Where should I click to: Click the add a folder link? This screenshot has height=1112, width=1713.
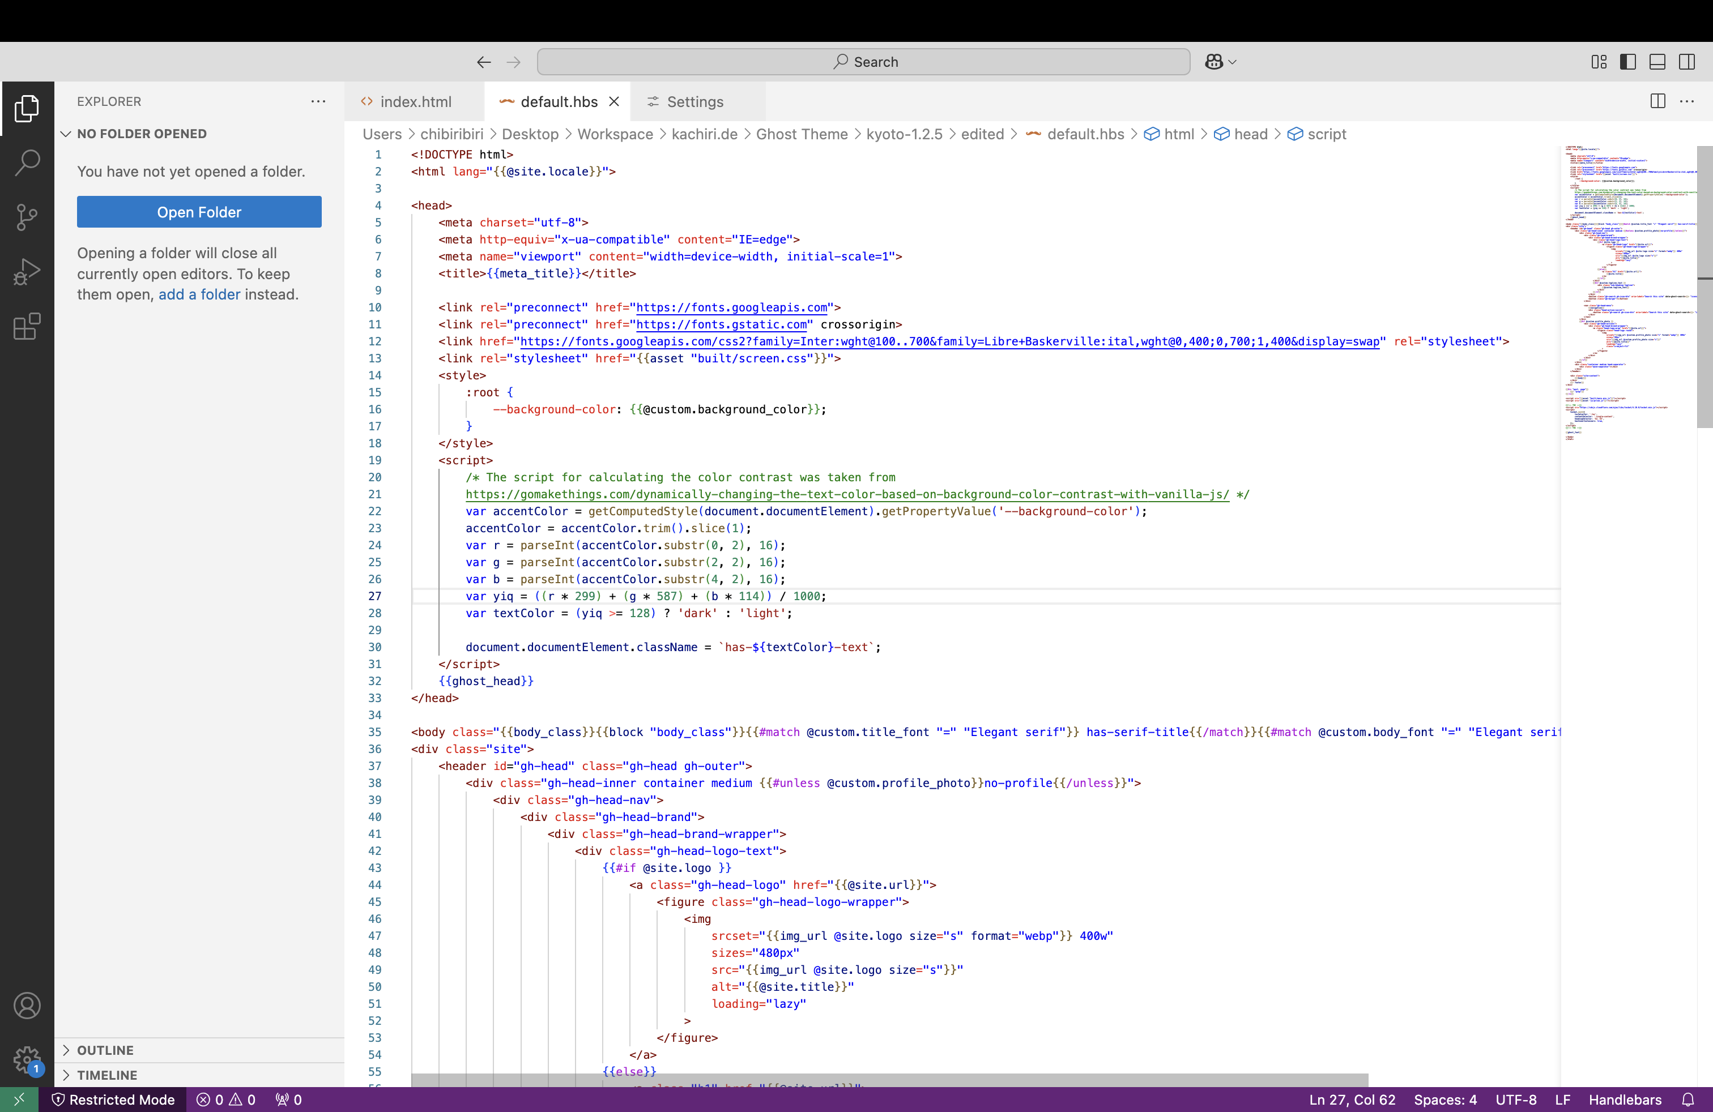[199, 294]
